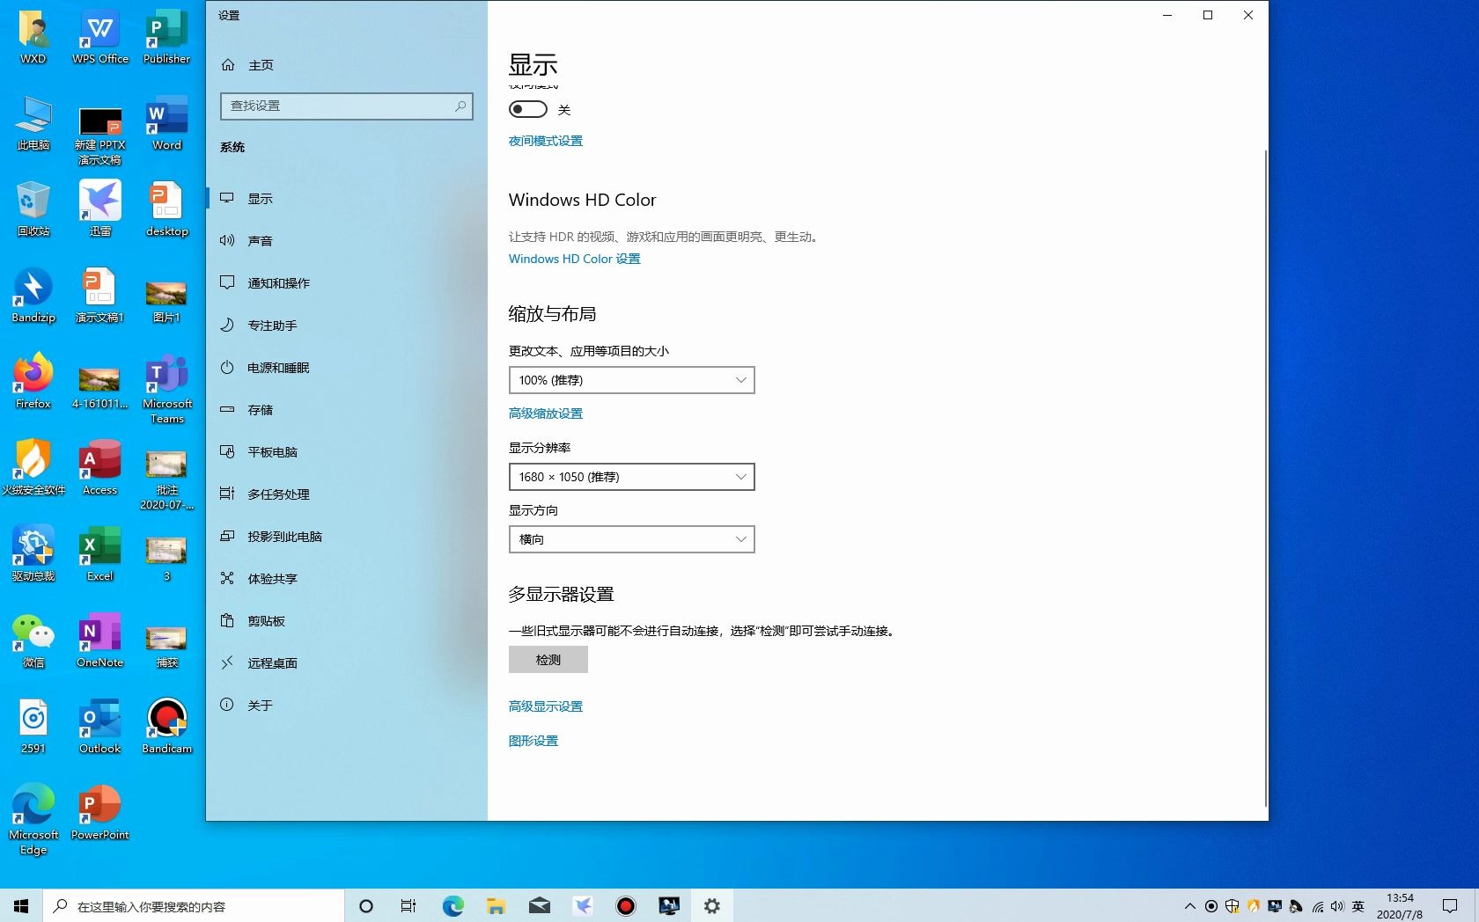1479x922 pixels.
Task: Open 电源和睡眠 settings
Action: click(277, 368)
